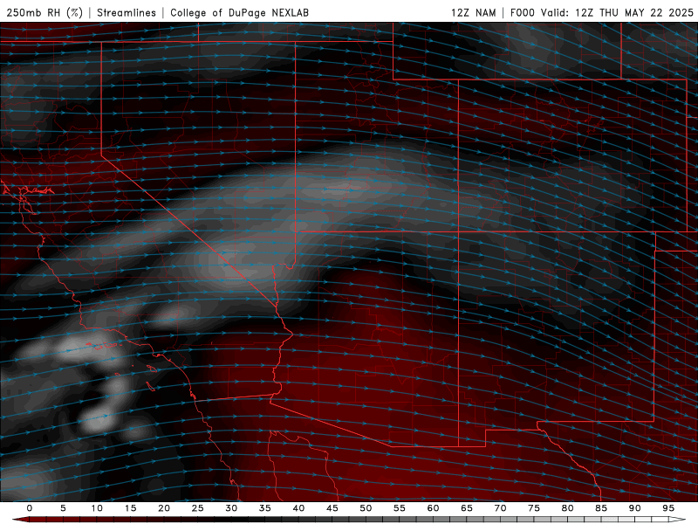Click the "Streamlines" label in header

pos(127,12)
